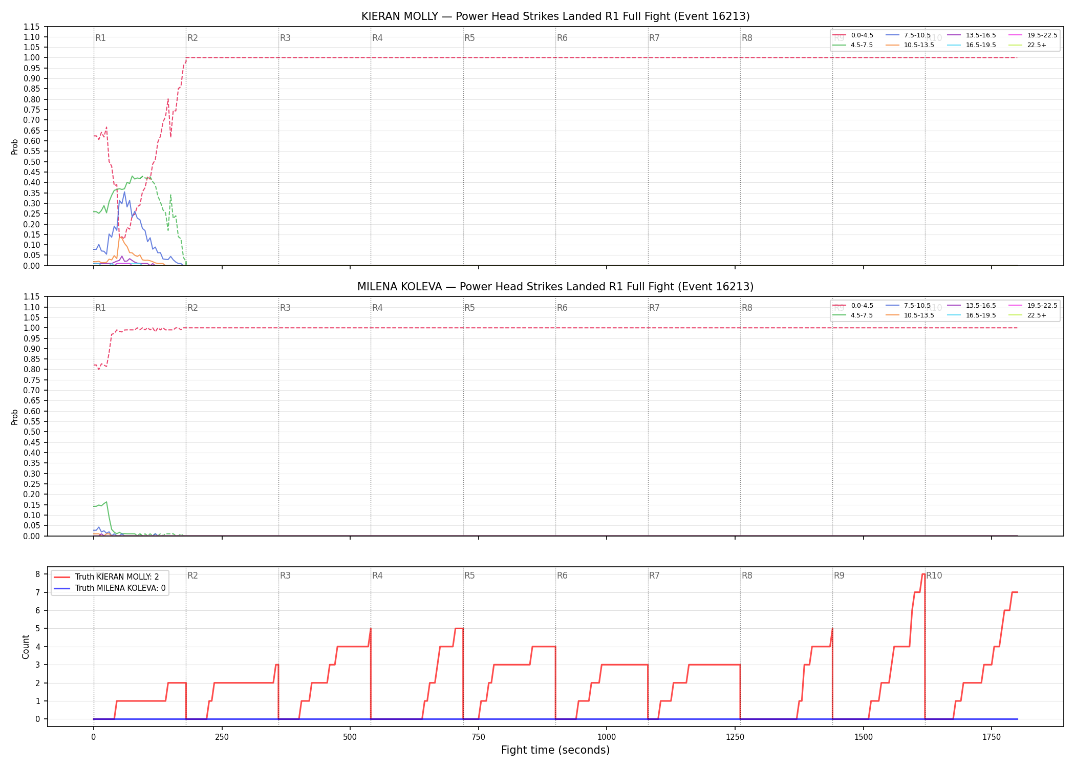The width and height of the screenshot is (1075, 768).
Task: Click the 'Fight time (seconds)' axis label
Action: (x=555, y=750)
